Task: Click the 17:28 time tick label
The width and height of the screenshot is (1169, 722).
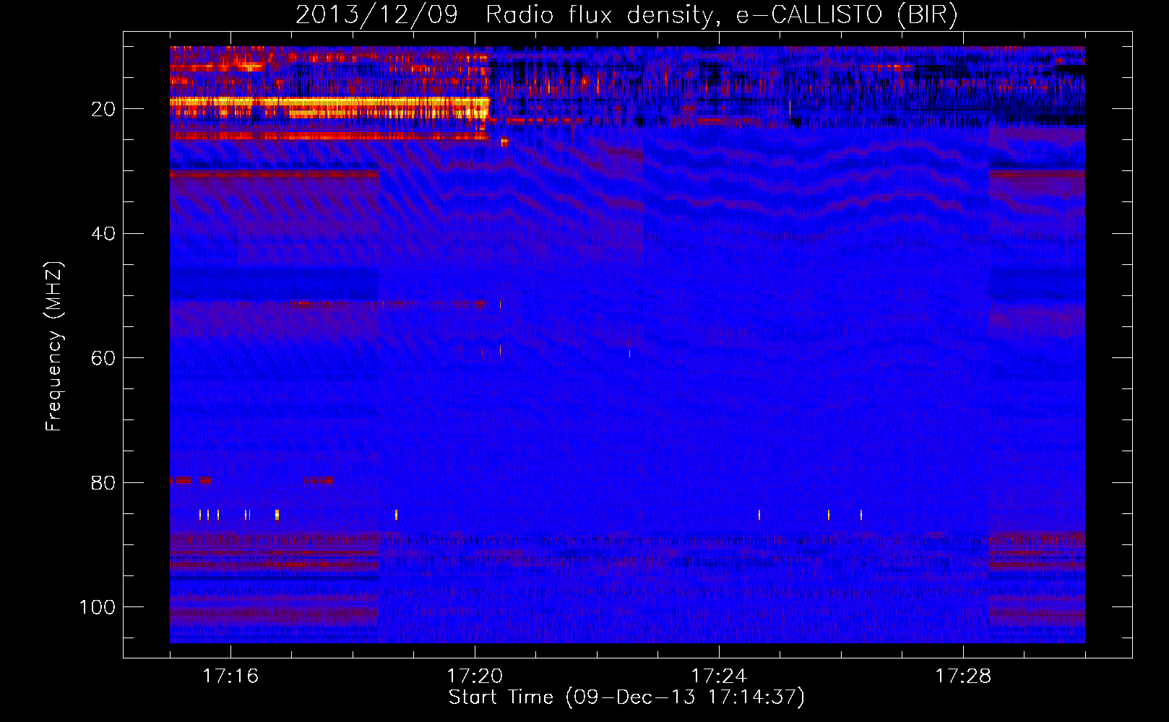Action: click(963, 677)
